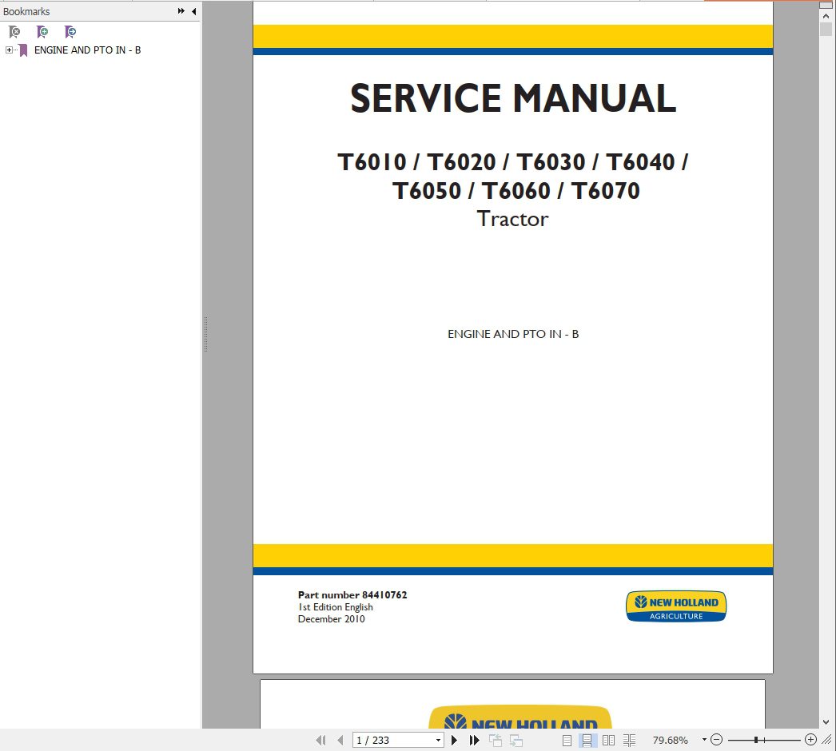Click the ENGINE AND PTO IN - B subtitle on the page
The width and height of the screenshot is (836, 751).
pos(513,334)
